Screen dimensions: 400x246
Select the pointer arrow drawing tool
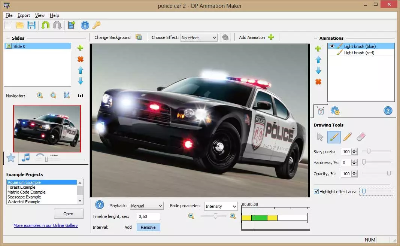click(320, 137)
